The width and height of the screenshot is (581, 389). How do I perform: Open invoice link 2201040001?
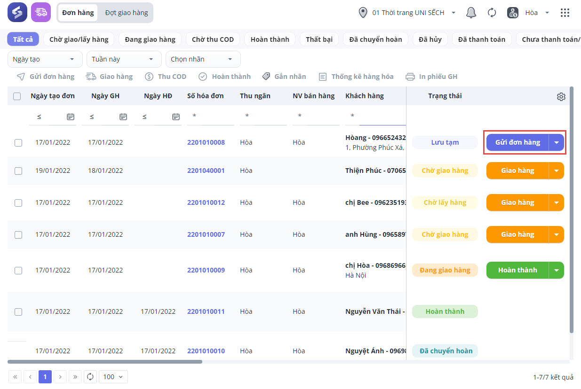[206, 171]
